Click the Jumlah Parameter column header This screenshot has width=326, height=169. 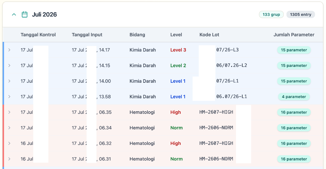pos(294,35)
